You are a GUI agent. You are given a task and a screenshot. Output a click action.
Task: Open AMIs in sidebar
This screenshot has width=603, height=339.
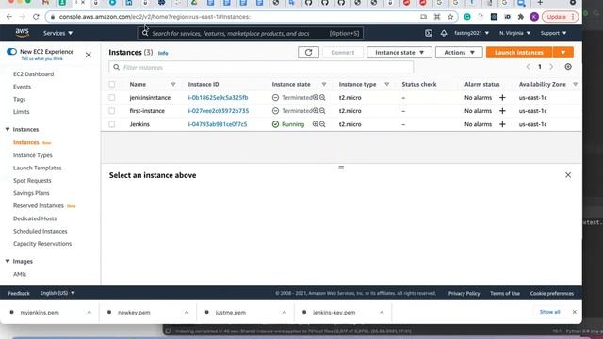click(x=20, y=274)
